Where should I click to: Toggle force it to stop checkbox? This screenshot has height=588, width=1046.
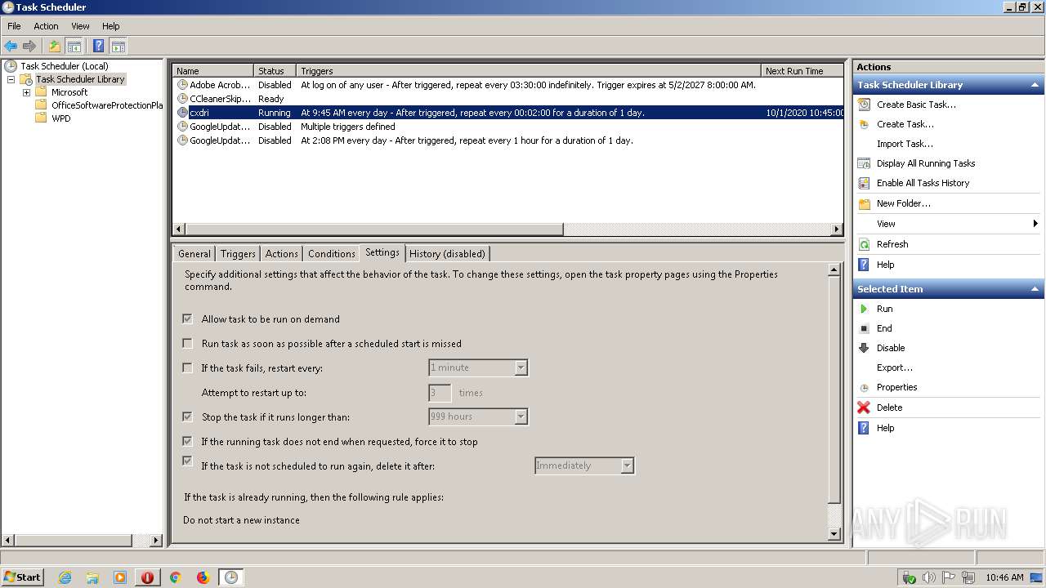pos(187,441)
